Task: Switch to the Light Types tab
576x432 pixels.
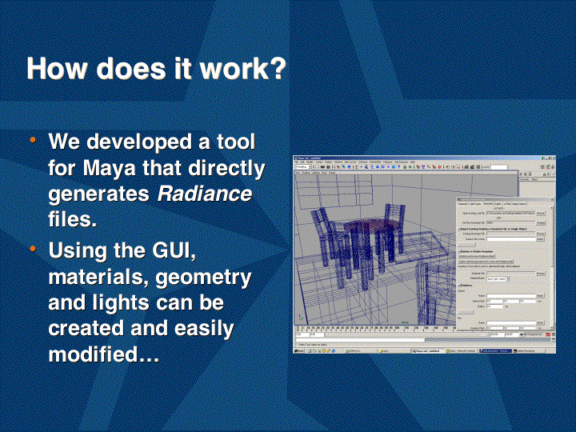Action: point(474,203)
